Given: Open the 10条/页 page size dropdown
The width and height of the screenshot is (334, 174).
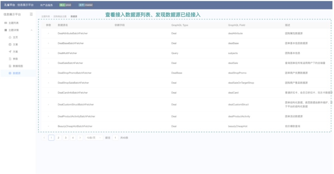Looking at the screenshot, I should [x=94, y=138].
